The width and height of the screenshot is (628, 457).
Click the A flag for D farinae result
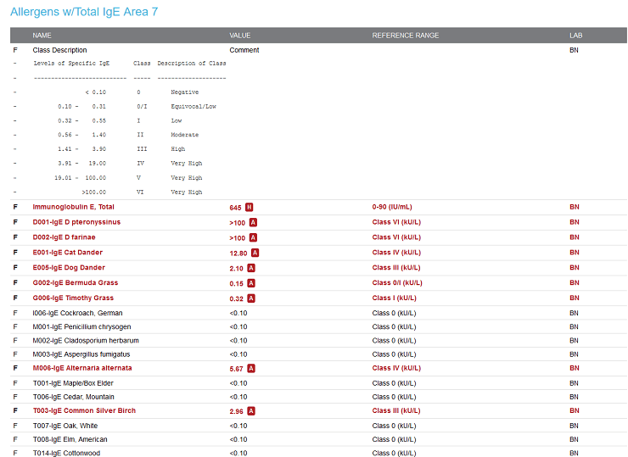254,237
